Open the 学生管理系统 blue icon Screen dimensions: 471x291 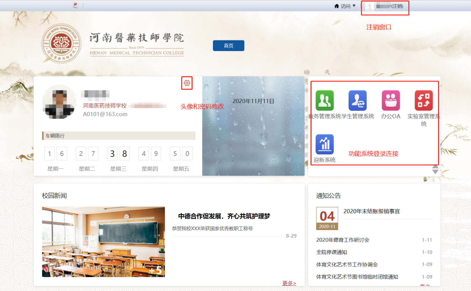pos(357,100)
